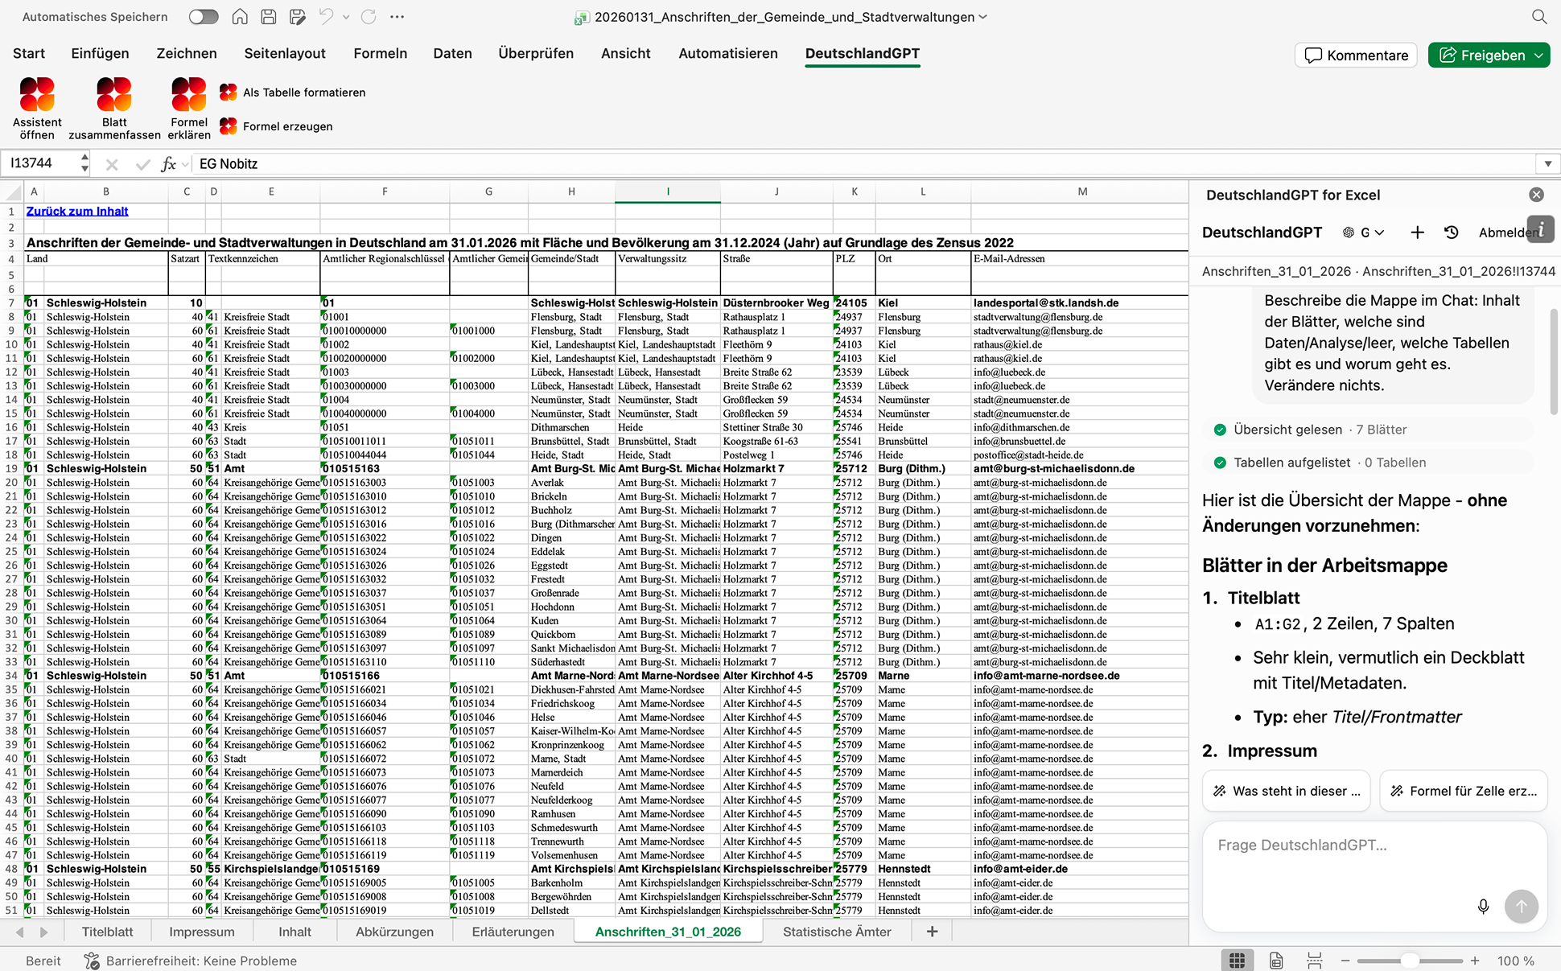
Task: Switch to Page Break Preview icon
Action: click(1315, 961)
